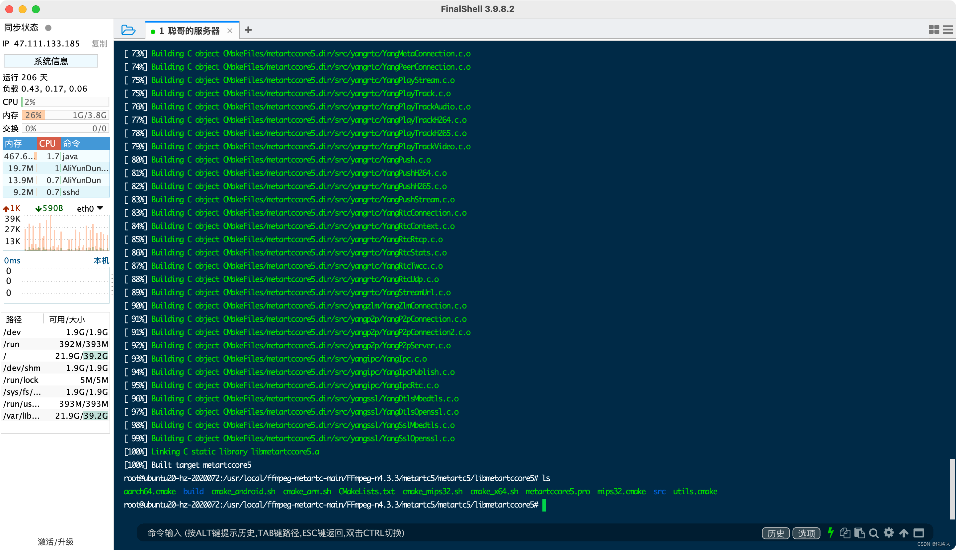The image size is (956, 550).
Task: Click the CPU usage progress bar
Action: [65, 102]
